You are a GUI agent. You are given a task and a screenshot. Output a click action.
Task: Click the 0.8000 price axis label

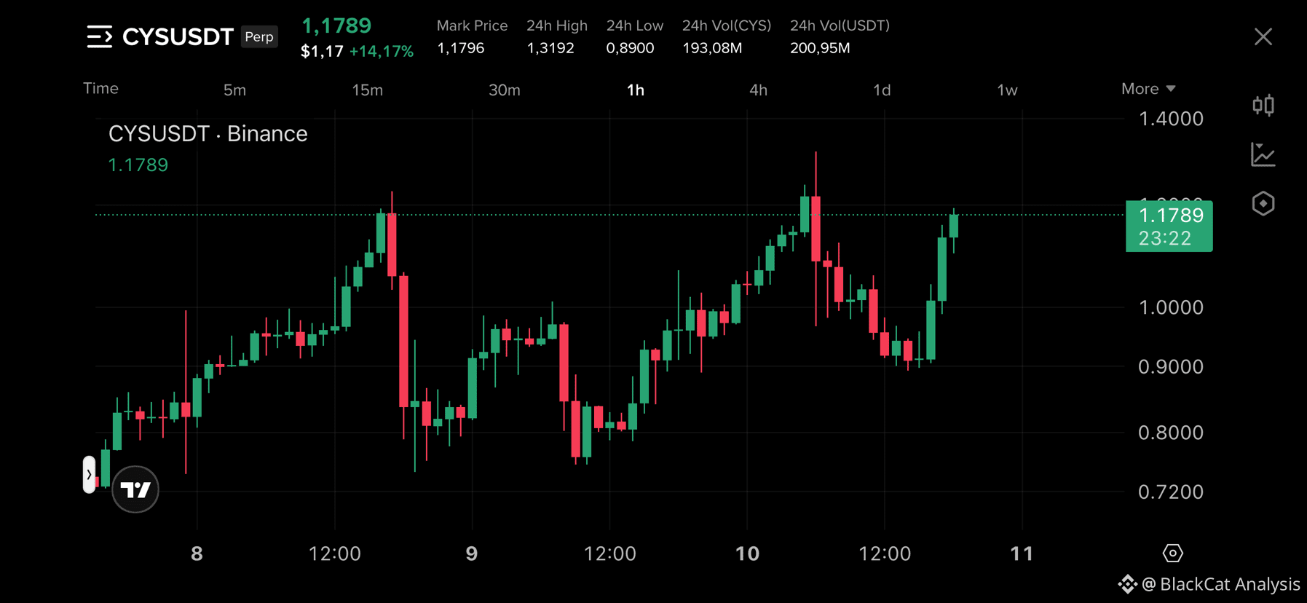1171,433
